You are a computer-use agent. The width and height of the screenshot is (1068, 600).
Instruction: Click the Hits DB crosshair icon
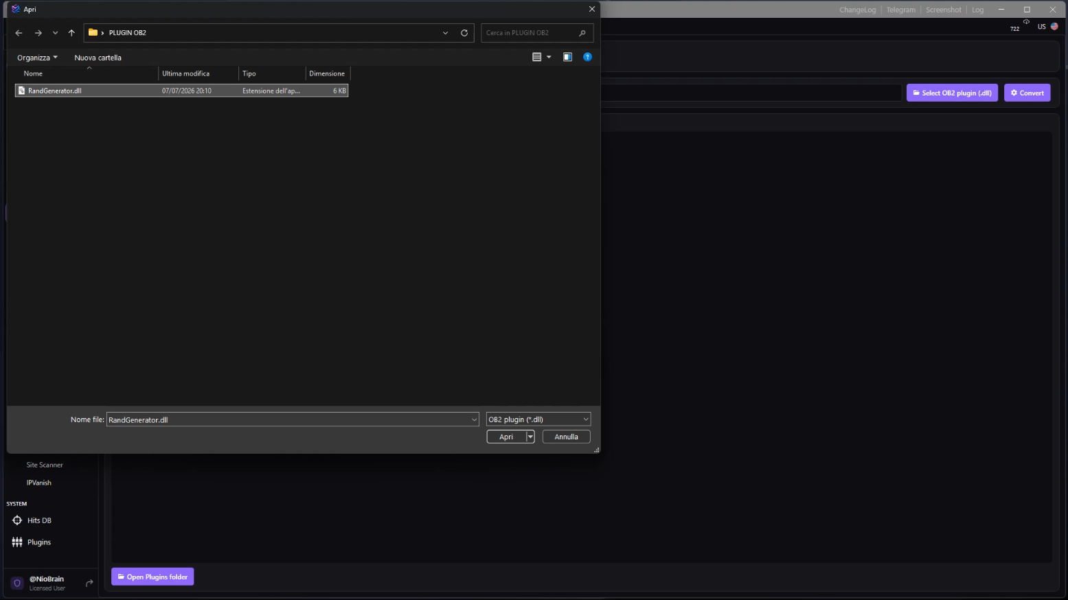[17, 520]
